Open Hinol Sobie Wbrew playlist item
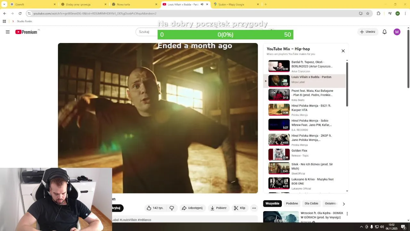This screenshot has height=231, width=410. [x=304, y=125]
